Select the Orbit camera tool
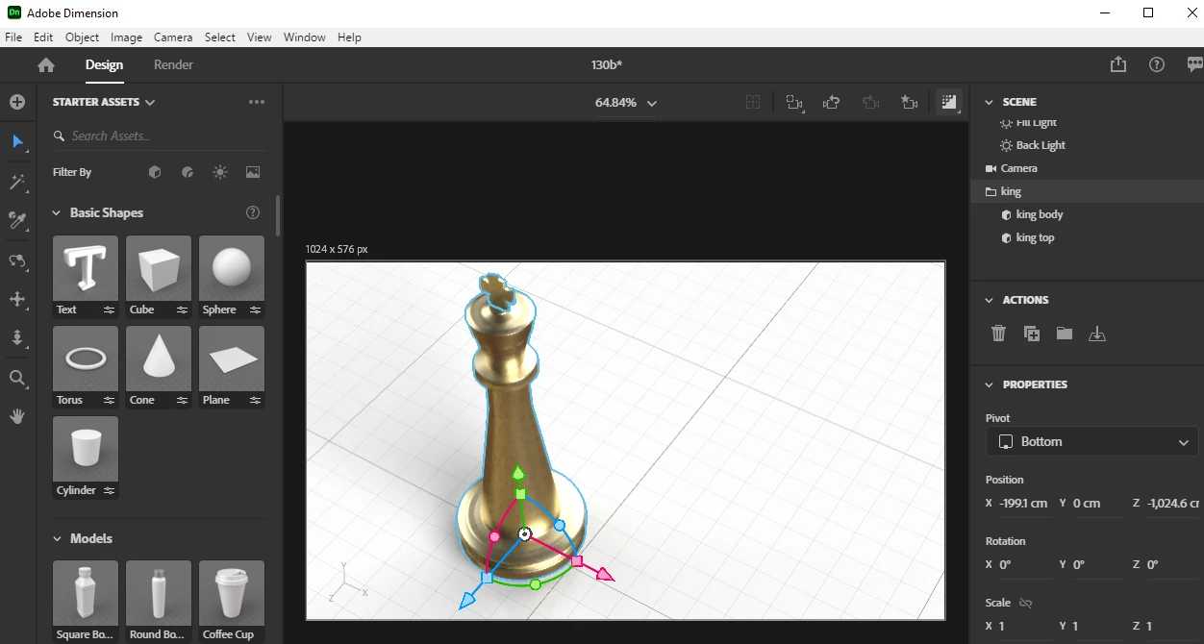The width and height of the screenshot is (1204, 644). point(17,260)
